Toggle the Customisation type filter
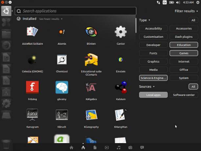 tap(153, 37)
